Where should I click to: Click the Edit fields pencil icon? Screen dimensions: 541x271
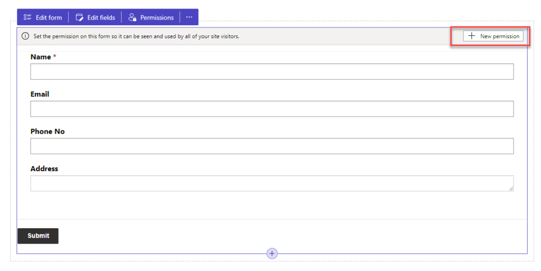pyautogui.click(x=80, y=17)
